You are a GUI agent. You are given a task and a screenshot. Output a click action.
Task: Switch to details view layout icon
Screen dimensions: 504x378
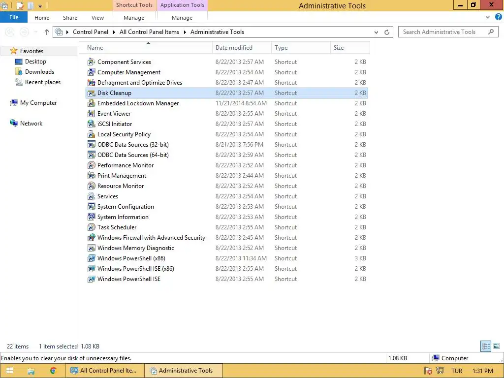tap(486, 346)
